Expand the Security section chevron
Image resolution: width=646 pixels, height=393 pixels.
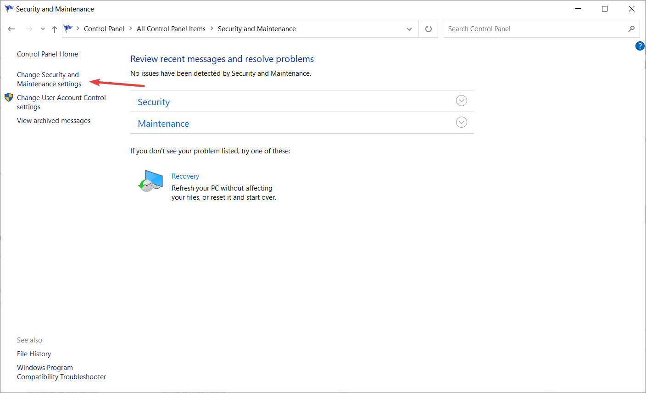(462, 101)
